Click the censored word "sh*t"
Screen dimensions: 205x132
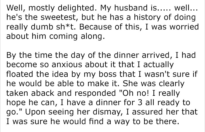point(72,27)
